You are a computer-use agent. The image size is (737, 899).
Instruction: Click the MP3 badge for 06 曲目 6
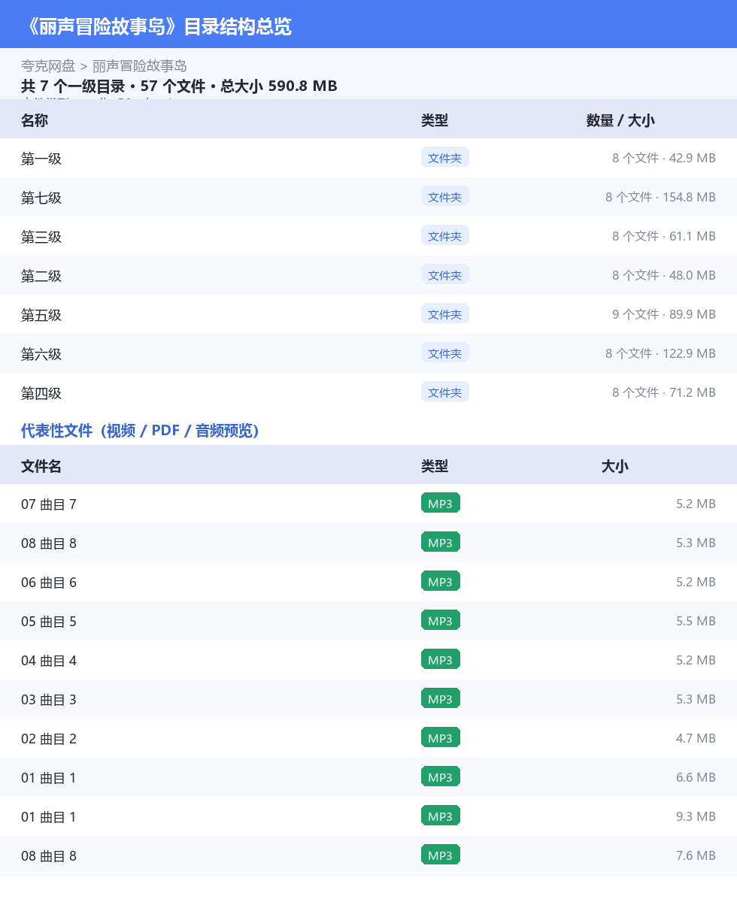pyautogui.click(x=441, y=582)
